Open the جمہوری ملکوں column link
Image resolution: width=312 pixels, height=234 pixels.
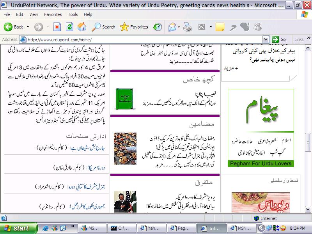[87, 206]
